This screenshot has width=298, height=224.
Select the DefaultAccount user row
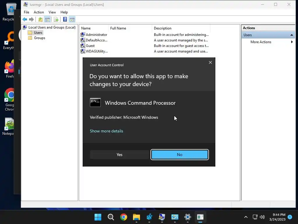pyautogui.click(x=145, y=40)
